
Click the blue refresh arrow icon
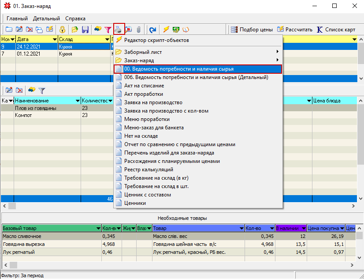pyautogui.click(x=152, y=30)
